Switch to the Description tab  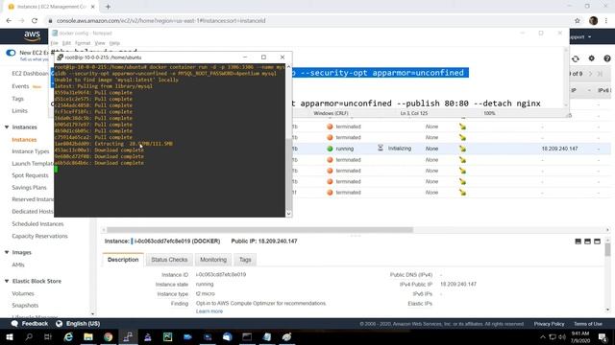click(123, 260)
